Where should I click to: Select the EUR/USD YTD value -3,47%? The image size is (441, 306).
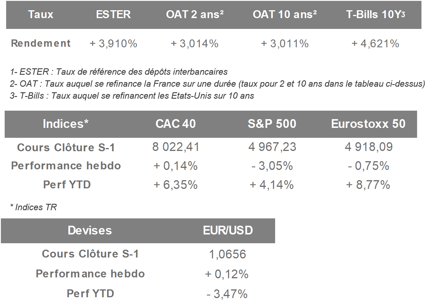tap(227, 294)
